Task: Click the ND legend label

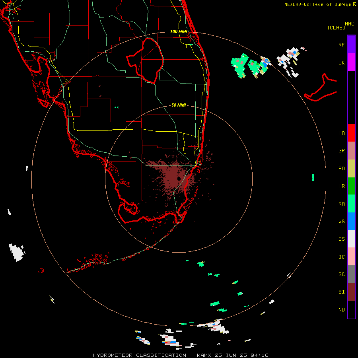Action: click(x=341, y=310)
